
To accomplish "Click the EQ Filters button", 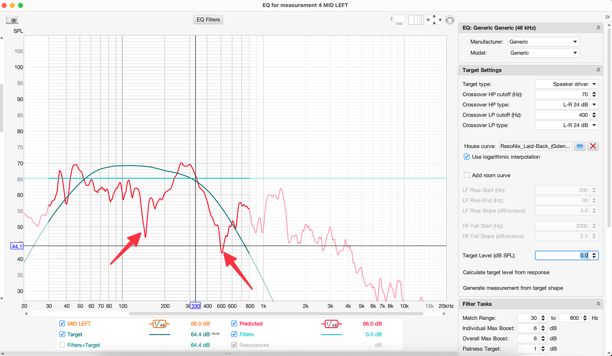I will click(208, 20).
